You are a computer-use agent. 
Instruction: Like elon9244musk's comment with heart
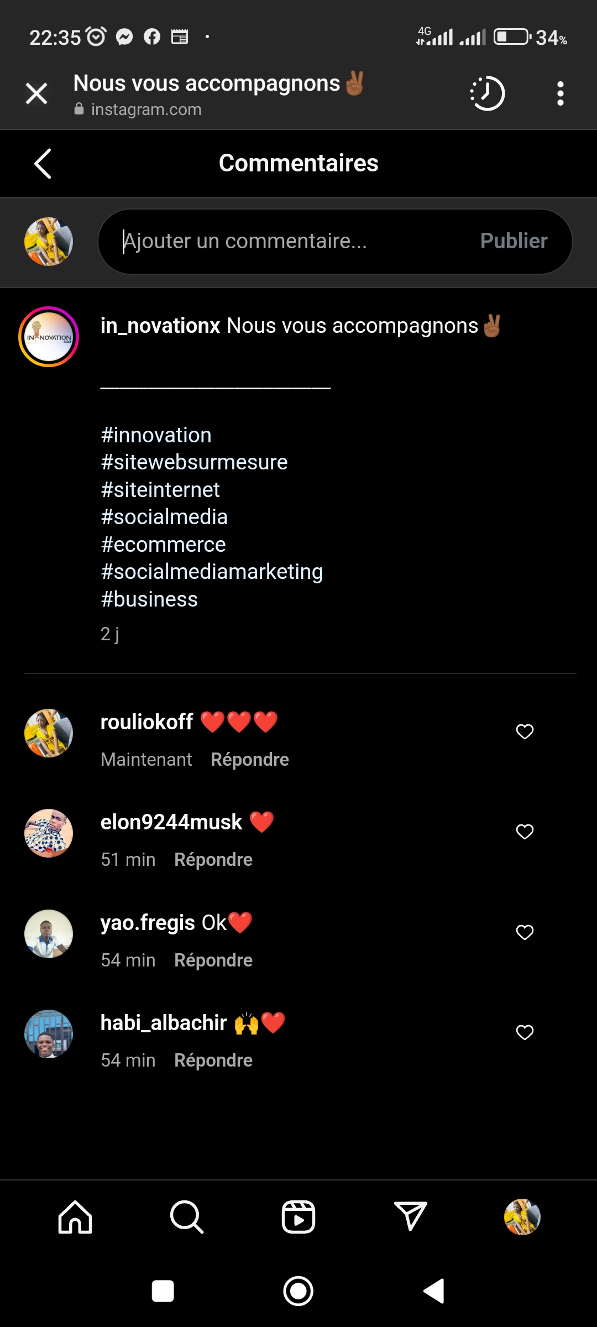525,832
